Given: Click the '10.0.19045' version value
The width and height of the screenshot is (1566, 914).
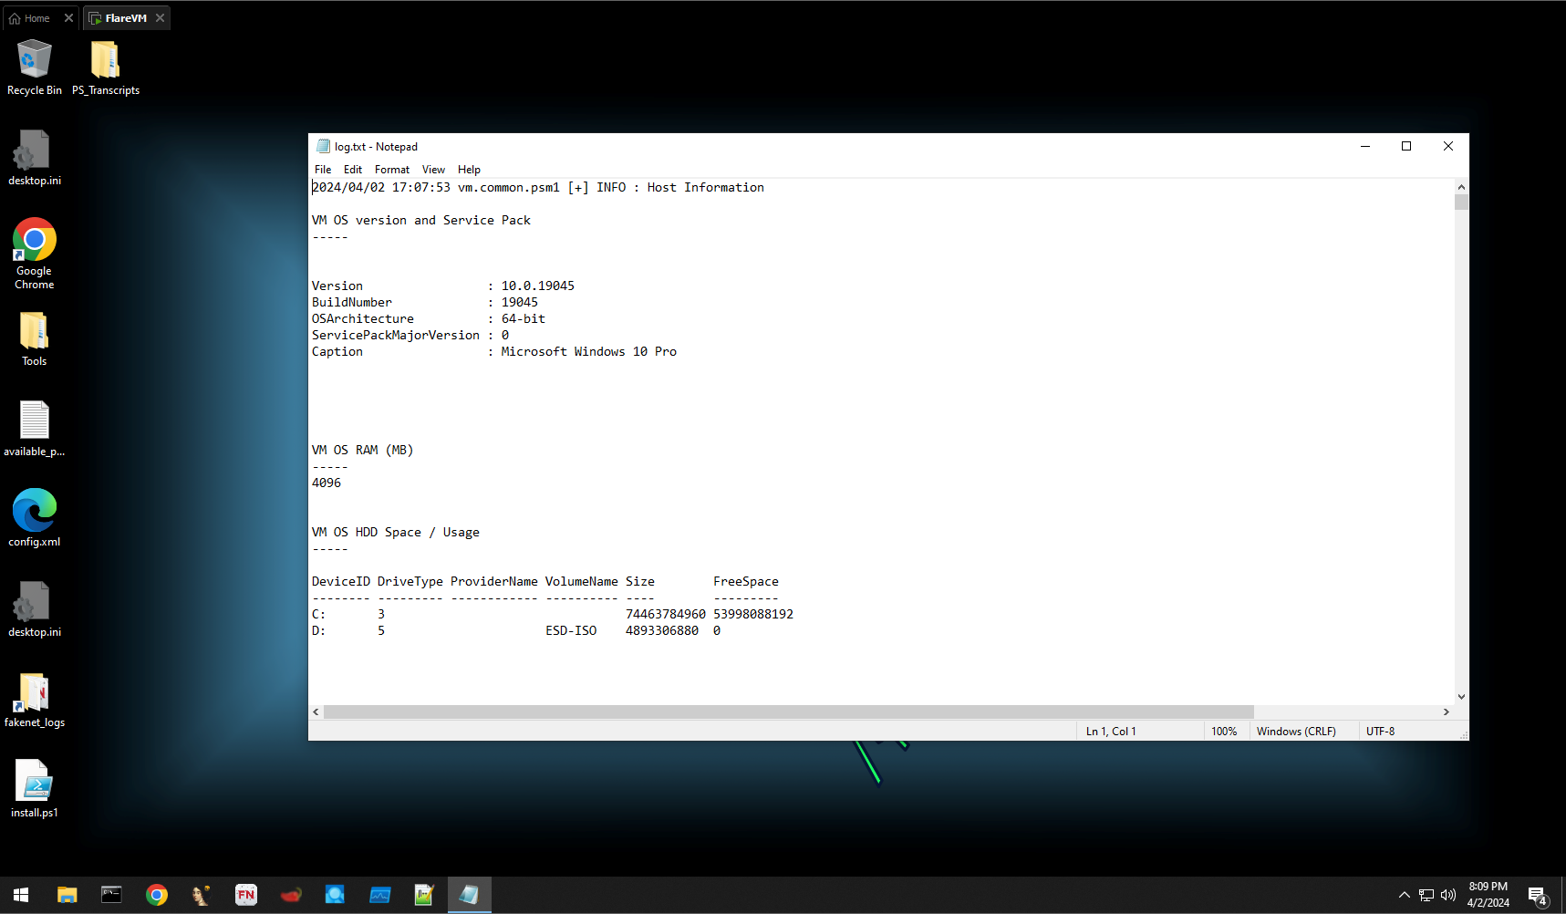Looking at the screenshot, I should [538, 286].
